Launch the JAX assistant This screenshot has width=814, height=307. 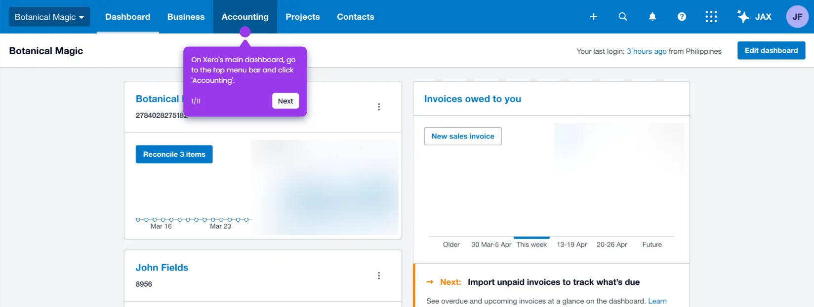coord(754,17)
